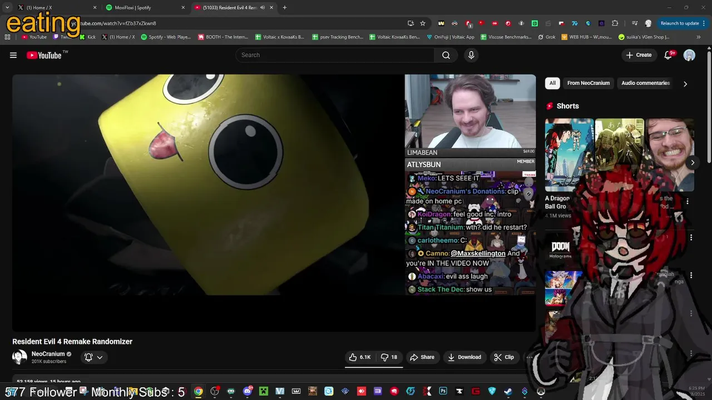Open the account avatar menu

[x=689, y=55]
